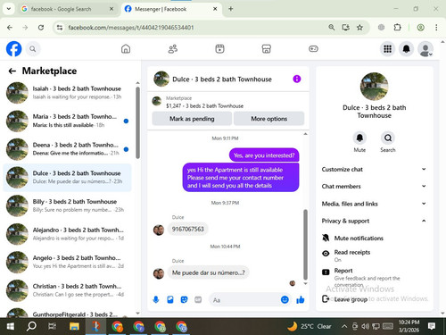Click the phone number message 9167067563

coord(188,229)
